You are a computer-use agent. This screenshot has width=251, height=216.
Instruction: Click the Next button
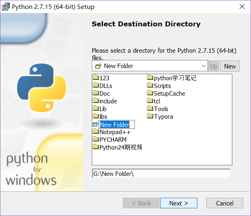tap(179, 203)
